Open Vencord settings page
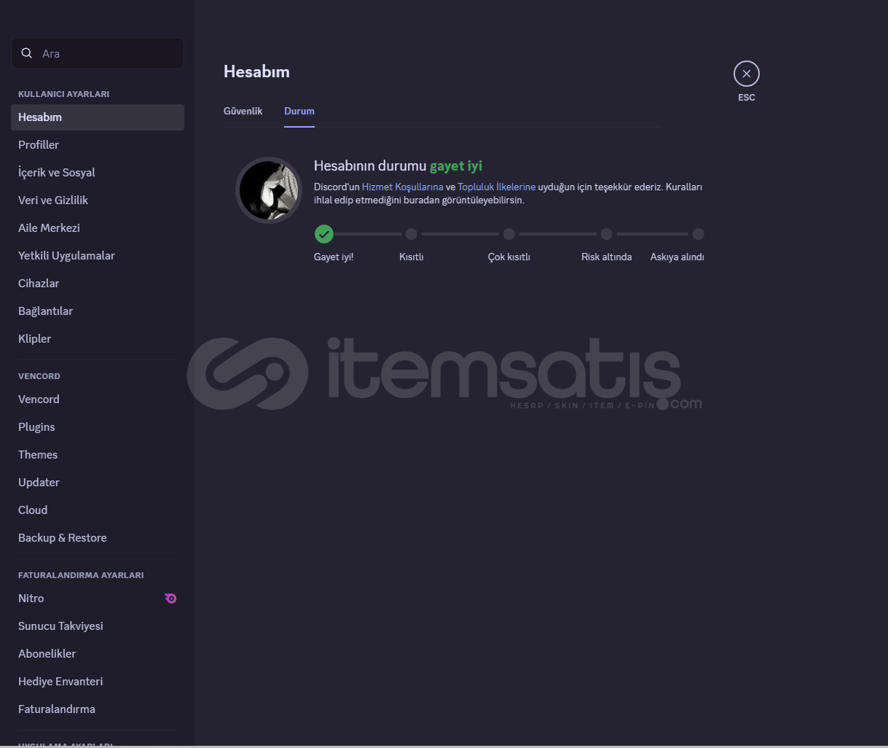 click(x=98, y=400)
